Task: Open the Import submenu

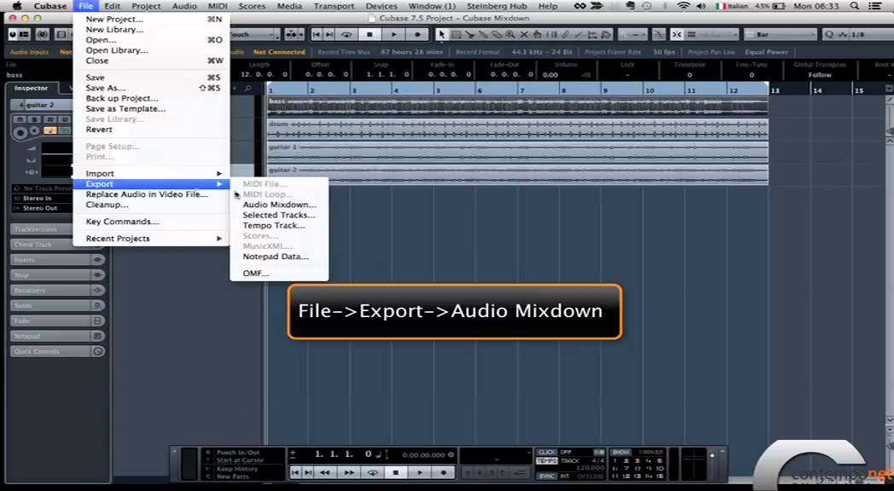Action: pyautogui.click(x=151, y=173)
